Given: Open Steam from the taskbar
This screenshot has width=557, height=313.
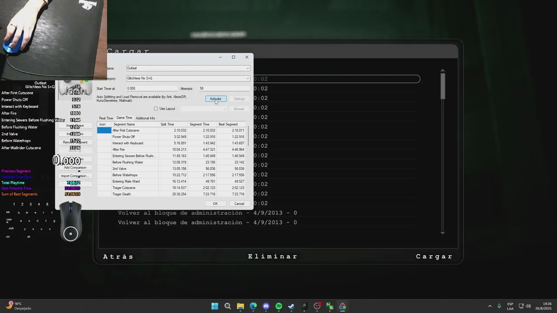Looking at the screenshot, I should coord(292,306).
